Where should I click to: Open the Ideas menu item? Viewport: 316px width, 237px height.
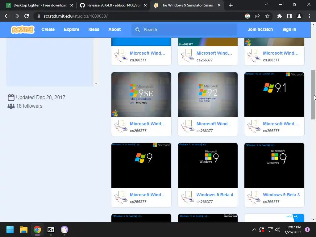pyautogui.click(x=94, y=29)
